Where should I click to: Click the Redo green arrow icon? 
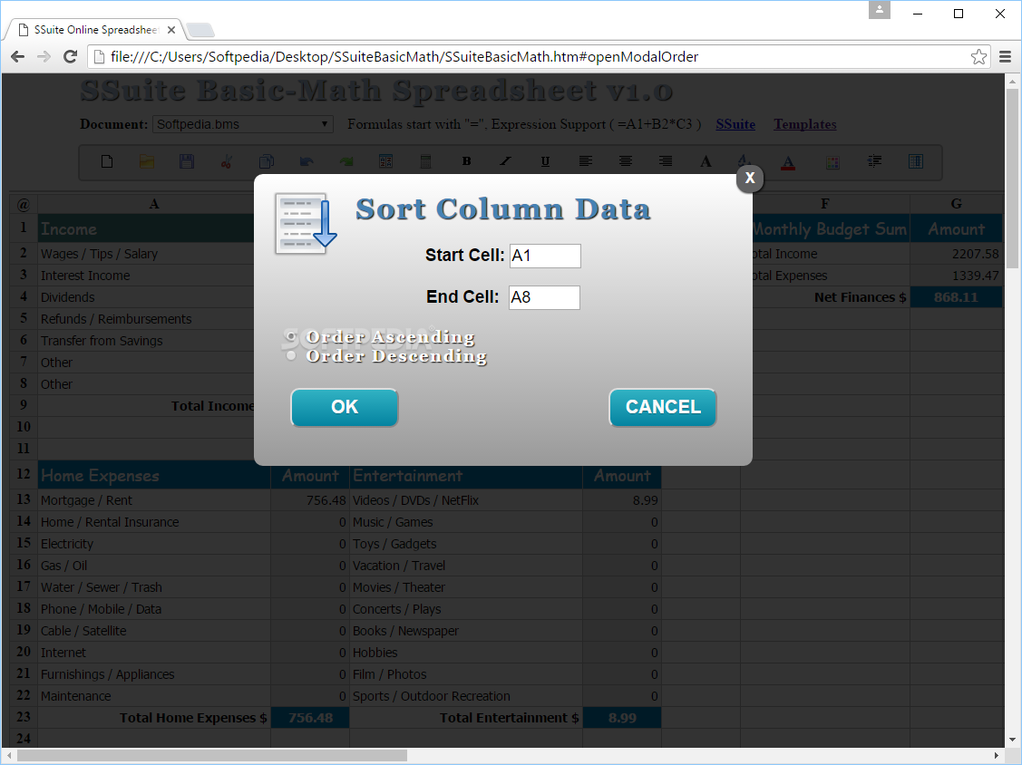[346, 161]
